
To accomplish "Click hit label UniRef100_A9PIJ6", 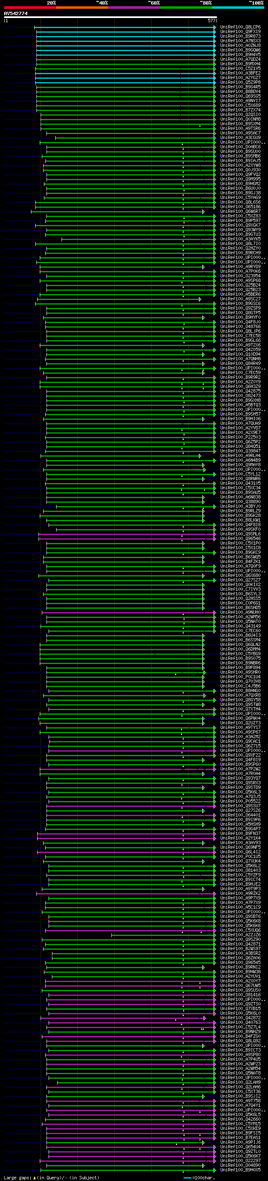I will (x=240, y=1142).
